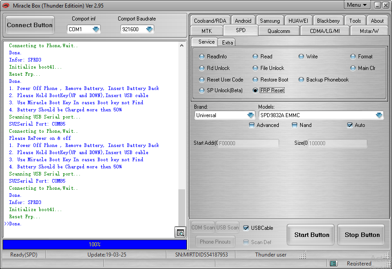
Task: Click 'Please RePower on & off' log line
Action: [40, 138]
